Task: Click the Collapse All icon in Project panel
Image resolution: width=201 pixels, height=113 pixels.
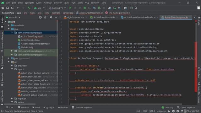Action: 45,17
